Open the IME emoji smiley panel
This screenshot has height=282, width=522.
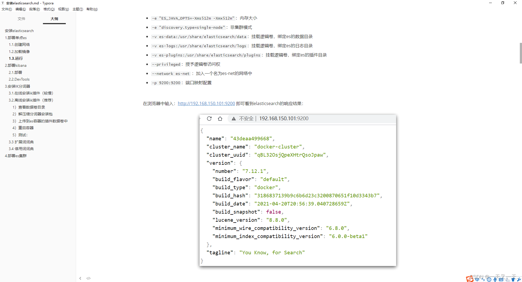[489, 279]
